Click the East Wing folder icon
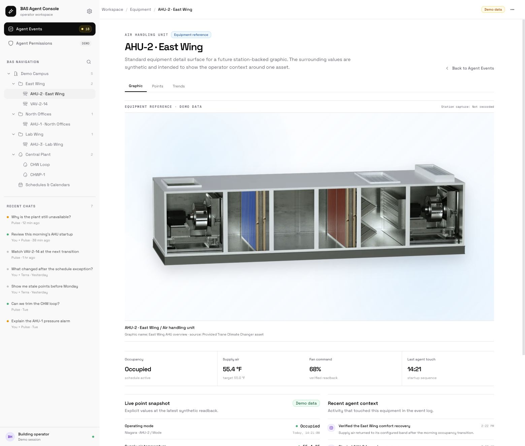Viewport: 525px width, 446px height. (x=21, y=84)
